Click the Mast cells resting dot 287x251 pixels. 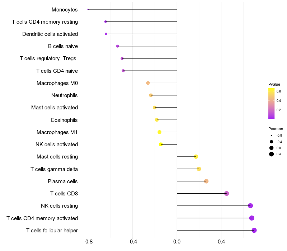tap(196, 157)
